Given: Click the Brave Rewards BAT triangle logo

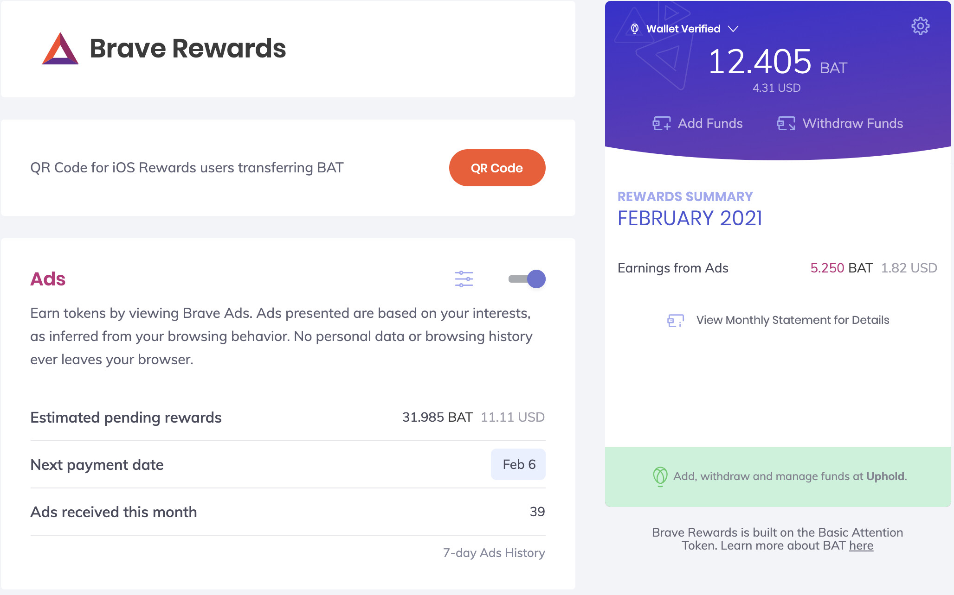Looking at the screenshot, I should click(60, 49).
